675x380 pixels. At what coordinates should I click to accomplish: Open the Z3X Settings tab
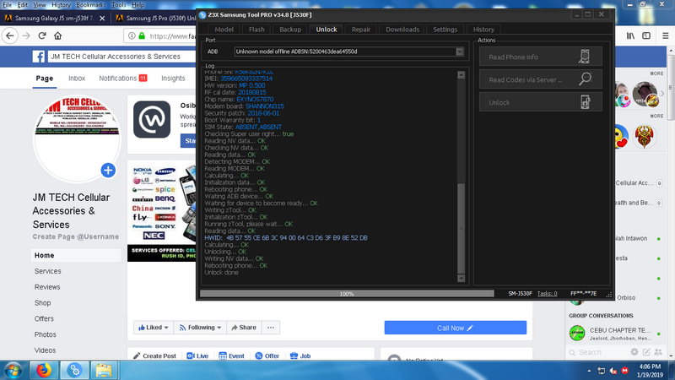(x=445, y=30)
